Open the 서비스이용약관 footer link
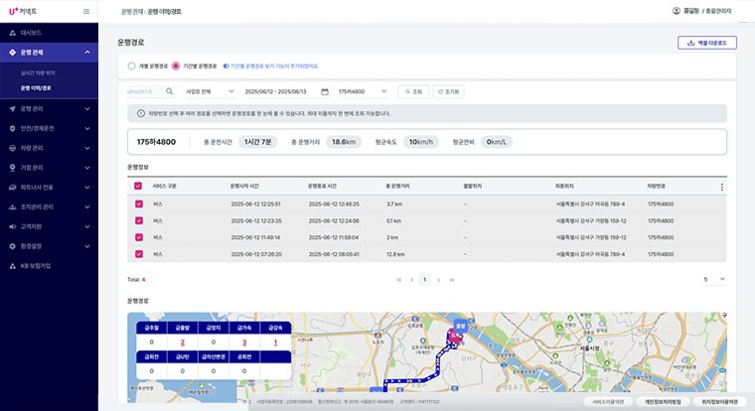Screen dimensions: 755x411 (x=608, y=402)
